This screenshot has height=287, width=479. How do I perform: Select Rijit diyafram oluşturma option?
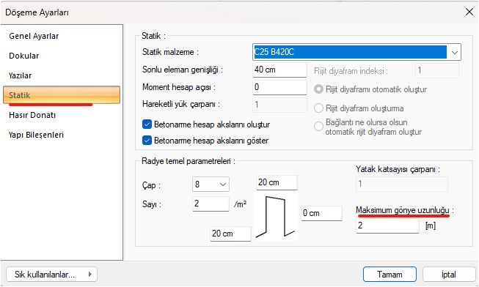point(318,108)
